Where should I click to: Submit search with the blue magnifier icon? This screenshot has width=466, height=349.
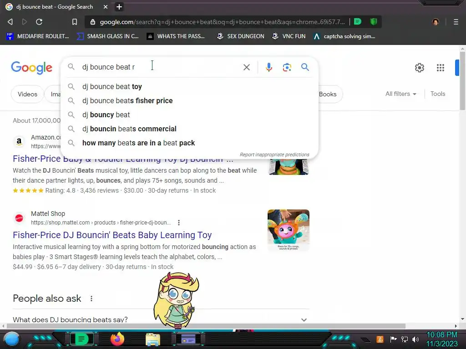[305, 67]
